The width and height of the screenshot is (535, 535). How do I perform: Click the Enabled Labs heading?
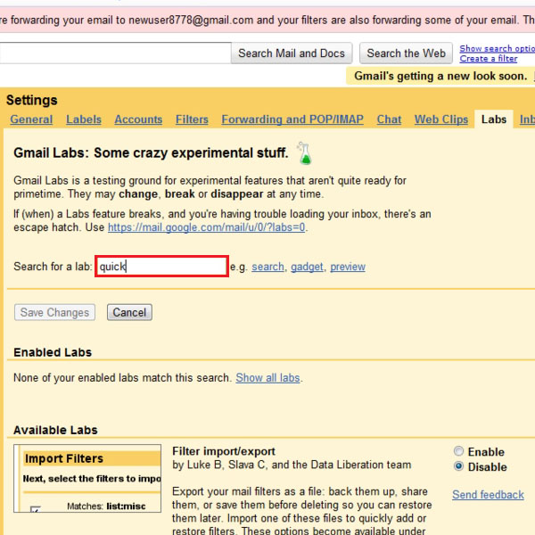pos(53,352)
